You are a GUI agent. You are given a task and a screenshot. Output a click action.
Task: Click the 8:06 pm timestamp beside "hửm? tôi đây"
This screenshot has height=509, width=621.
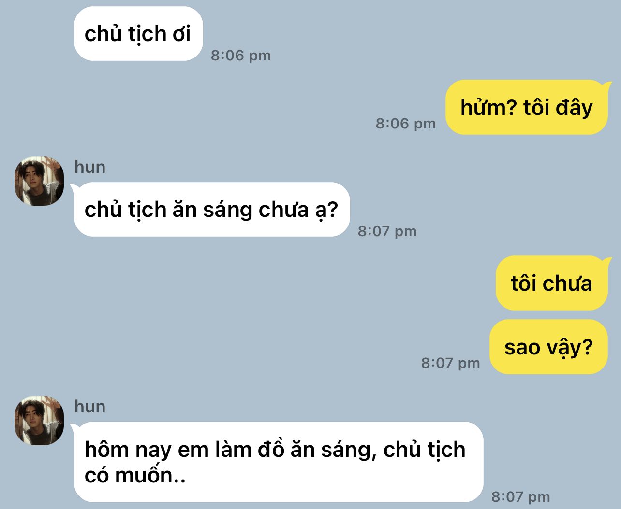[406, 124]
